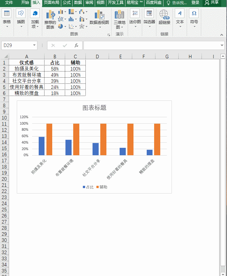Screen dimensions: 227x276
Task: Click the Tell Me lightbulb (告诉我)
Action: (x=169, y=3)
